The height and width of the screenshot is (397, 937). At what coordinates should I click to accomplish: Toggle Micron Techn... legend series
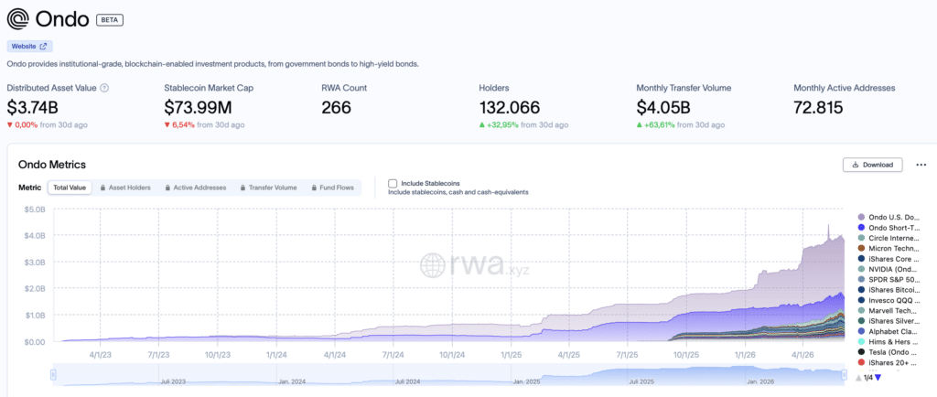click(x=889, y=248)
